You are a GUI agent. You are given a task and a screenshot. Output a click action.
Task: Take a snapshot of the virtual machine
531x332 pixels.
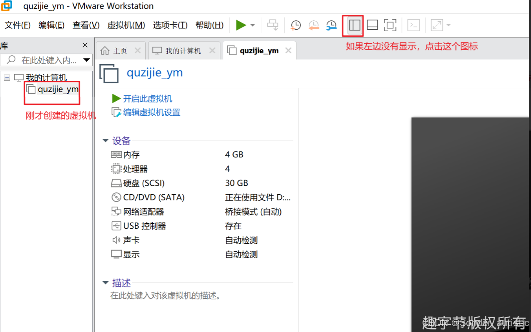pos(296,25)
